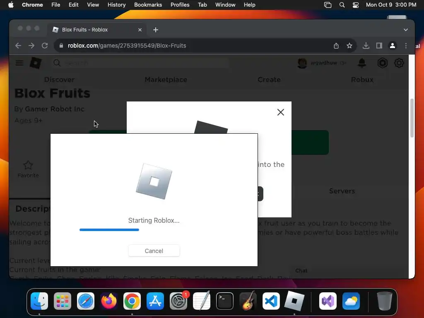Open the Apple menu
The height and width of the screenshot is (318, 424).
(x=11, y=5)
